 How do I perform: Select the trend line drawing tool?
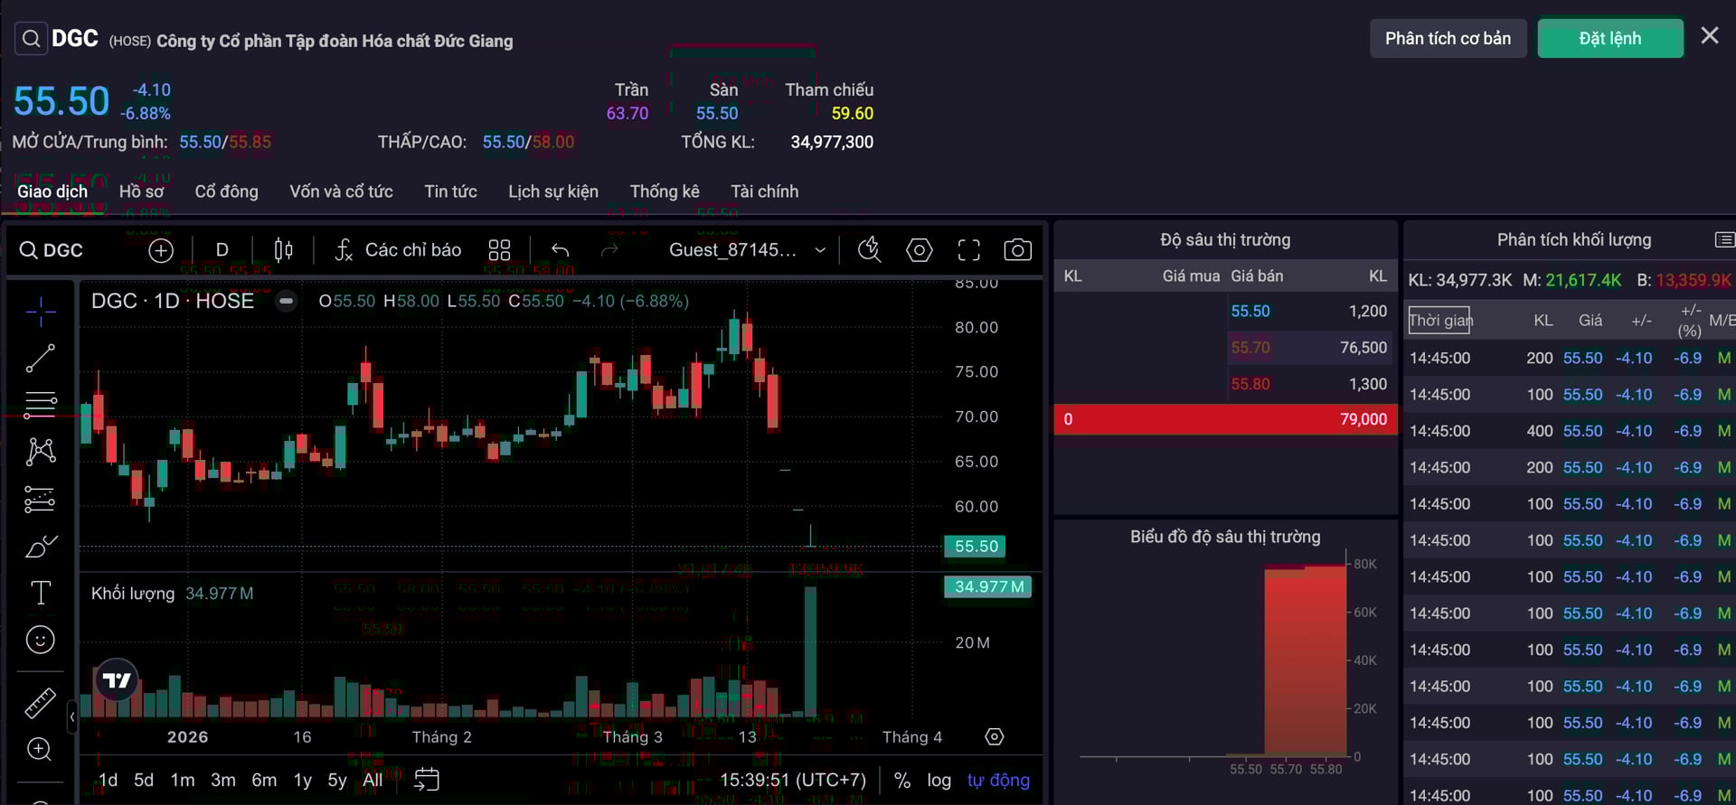tap(40, 359)
